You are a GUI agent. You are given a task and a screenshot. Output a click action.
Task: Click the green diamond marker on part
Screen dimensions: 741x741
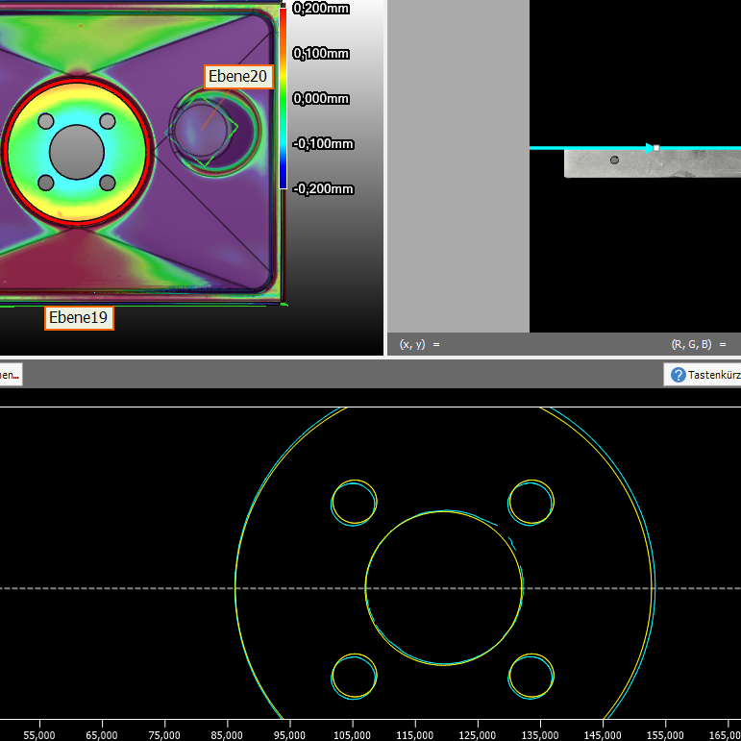(202, 130)
